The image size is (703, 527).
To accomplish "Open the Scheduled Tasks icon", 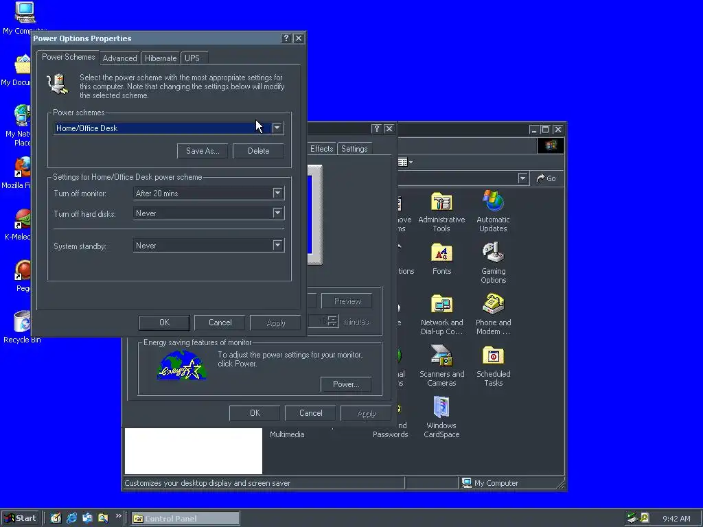I will tap(493, 366).
